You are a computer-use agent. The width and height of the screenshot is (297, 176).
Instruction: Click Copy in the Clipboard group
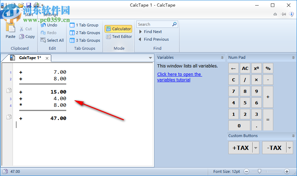[x=27, y=37]
